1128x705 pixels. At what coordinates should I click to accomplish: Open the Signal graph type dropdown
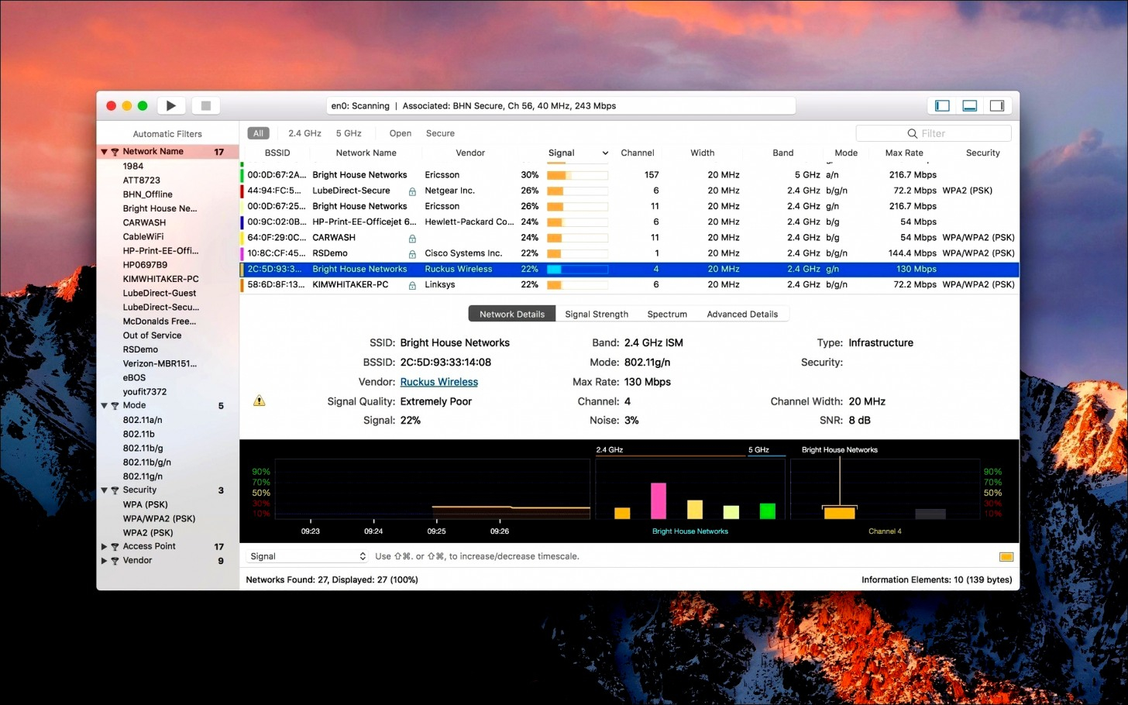(308, 557)
